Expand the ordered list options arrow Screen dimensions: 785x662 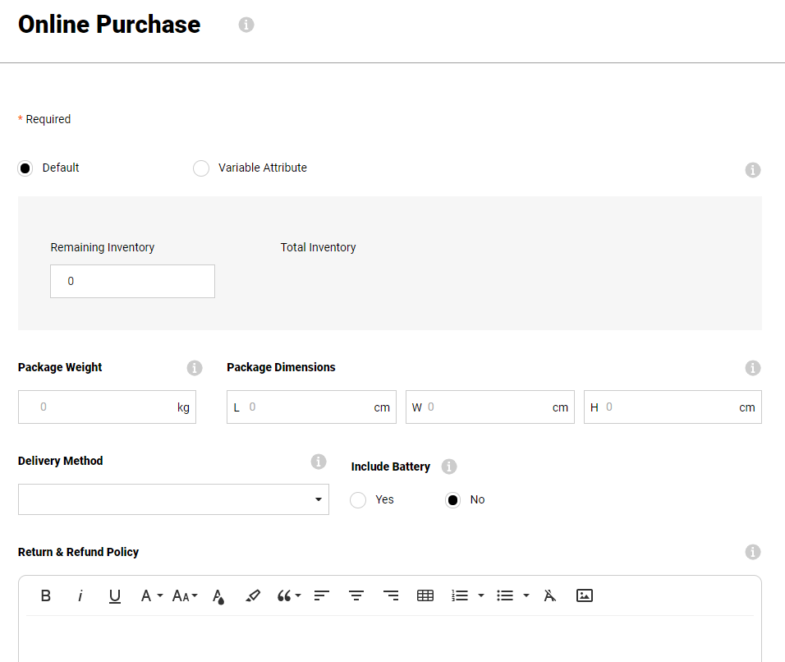coord(481,595)
